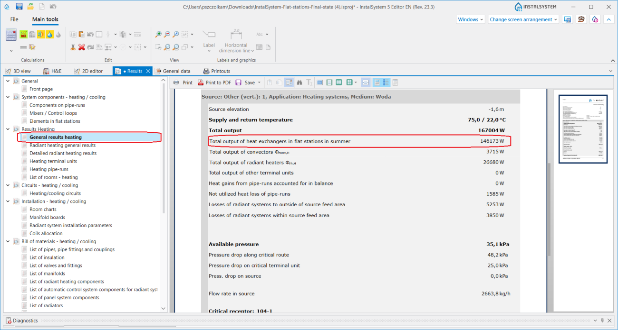Close the Results tab
Viewport: 618px width, 330px height.
pos(148,71)
